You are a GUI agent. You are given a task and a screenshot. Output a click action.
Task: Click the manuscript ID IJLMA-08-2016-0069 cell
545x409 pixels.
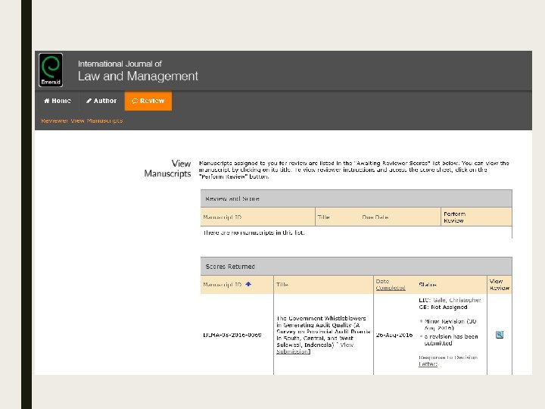point(232,335)
